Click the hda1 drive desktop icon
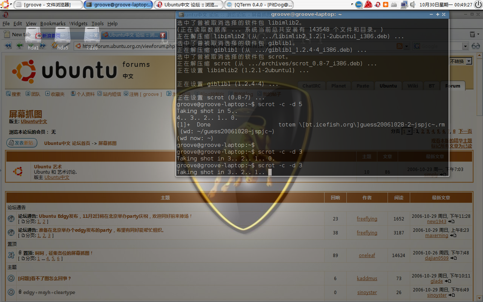 (x=33, y=38)
